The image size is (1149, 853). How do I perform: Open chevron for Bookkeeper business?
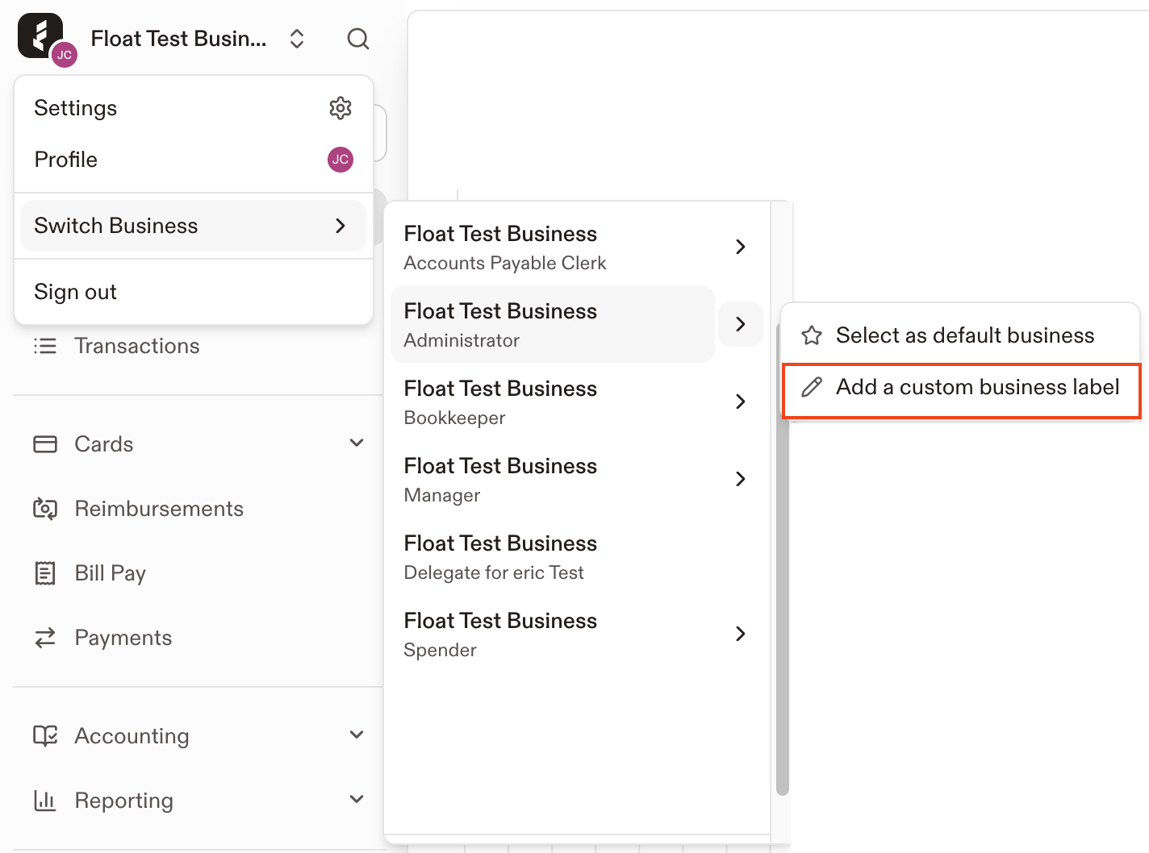[x=741, y=402]
